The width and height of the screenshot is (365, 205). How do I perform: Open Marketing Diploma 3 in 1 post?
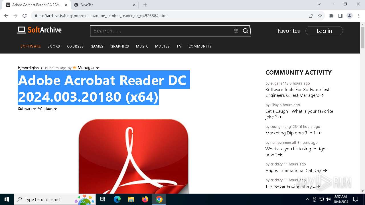coord(293,133)
